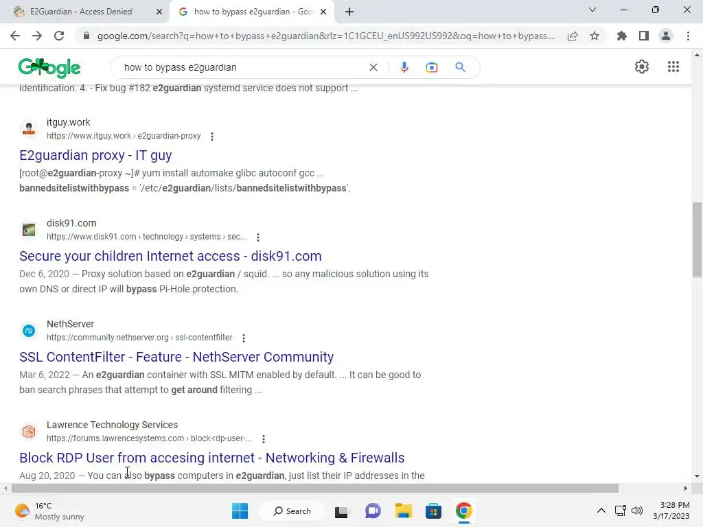Viewport: 703px width, 527px height.
Task: Open more options for itguy.work result
Action: 212,137
